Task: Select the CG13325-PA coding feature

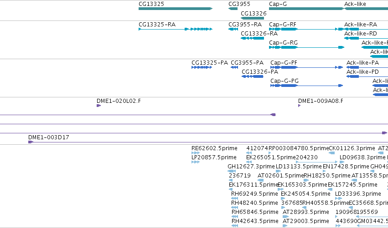Action: click(202, 67)
